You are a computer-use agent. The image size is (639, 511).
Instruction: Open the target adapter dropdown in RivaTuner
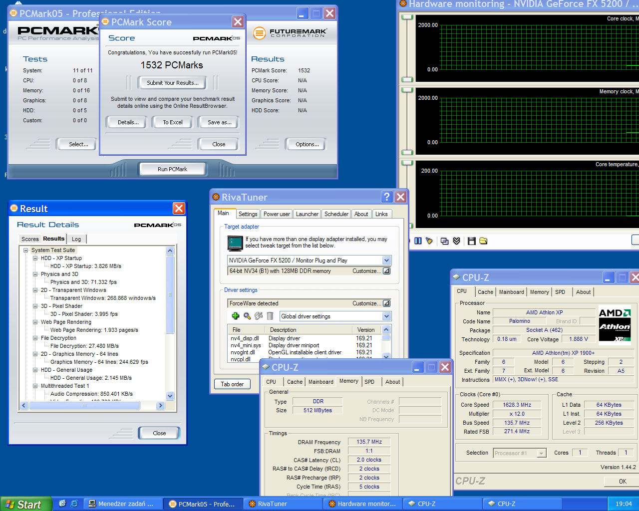386,260
